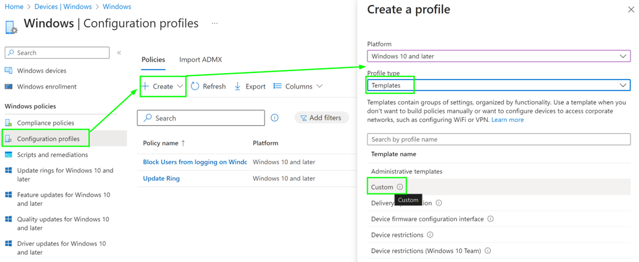The height and width of the screenshot is (262, 639).
Task: Click the policies Search field
Action: click(201, 118)
